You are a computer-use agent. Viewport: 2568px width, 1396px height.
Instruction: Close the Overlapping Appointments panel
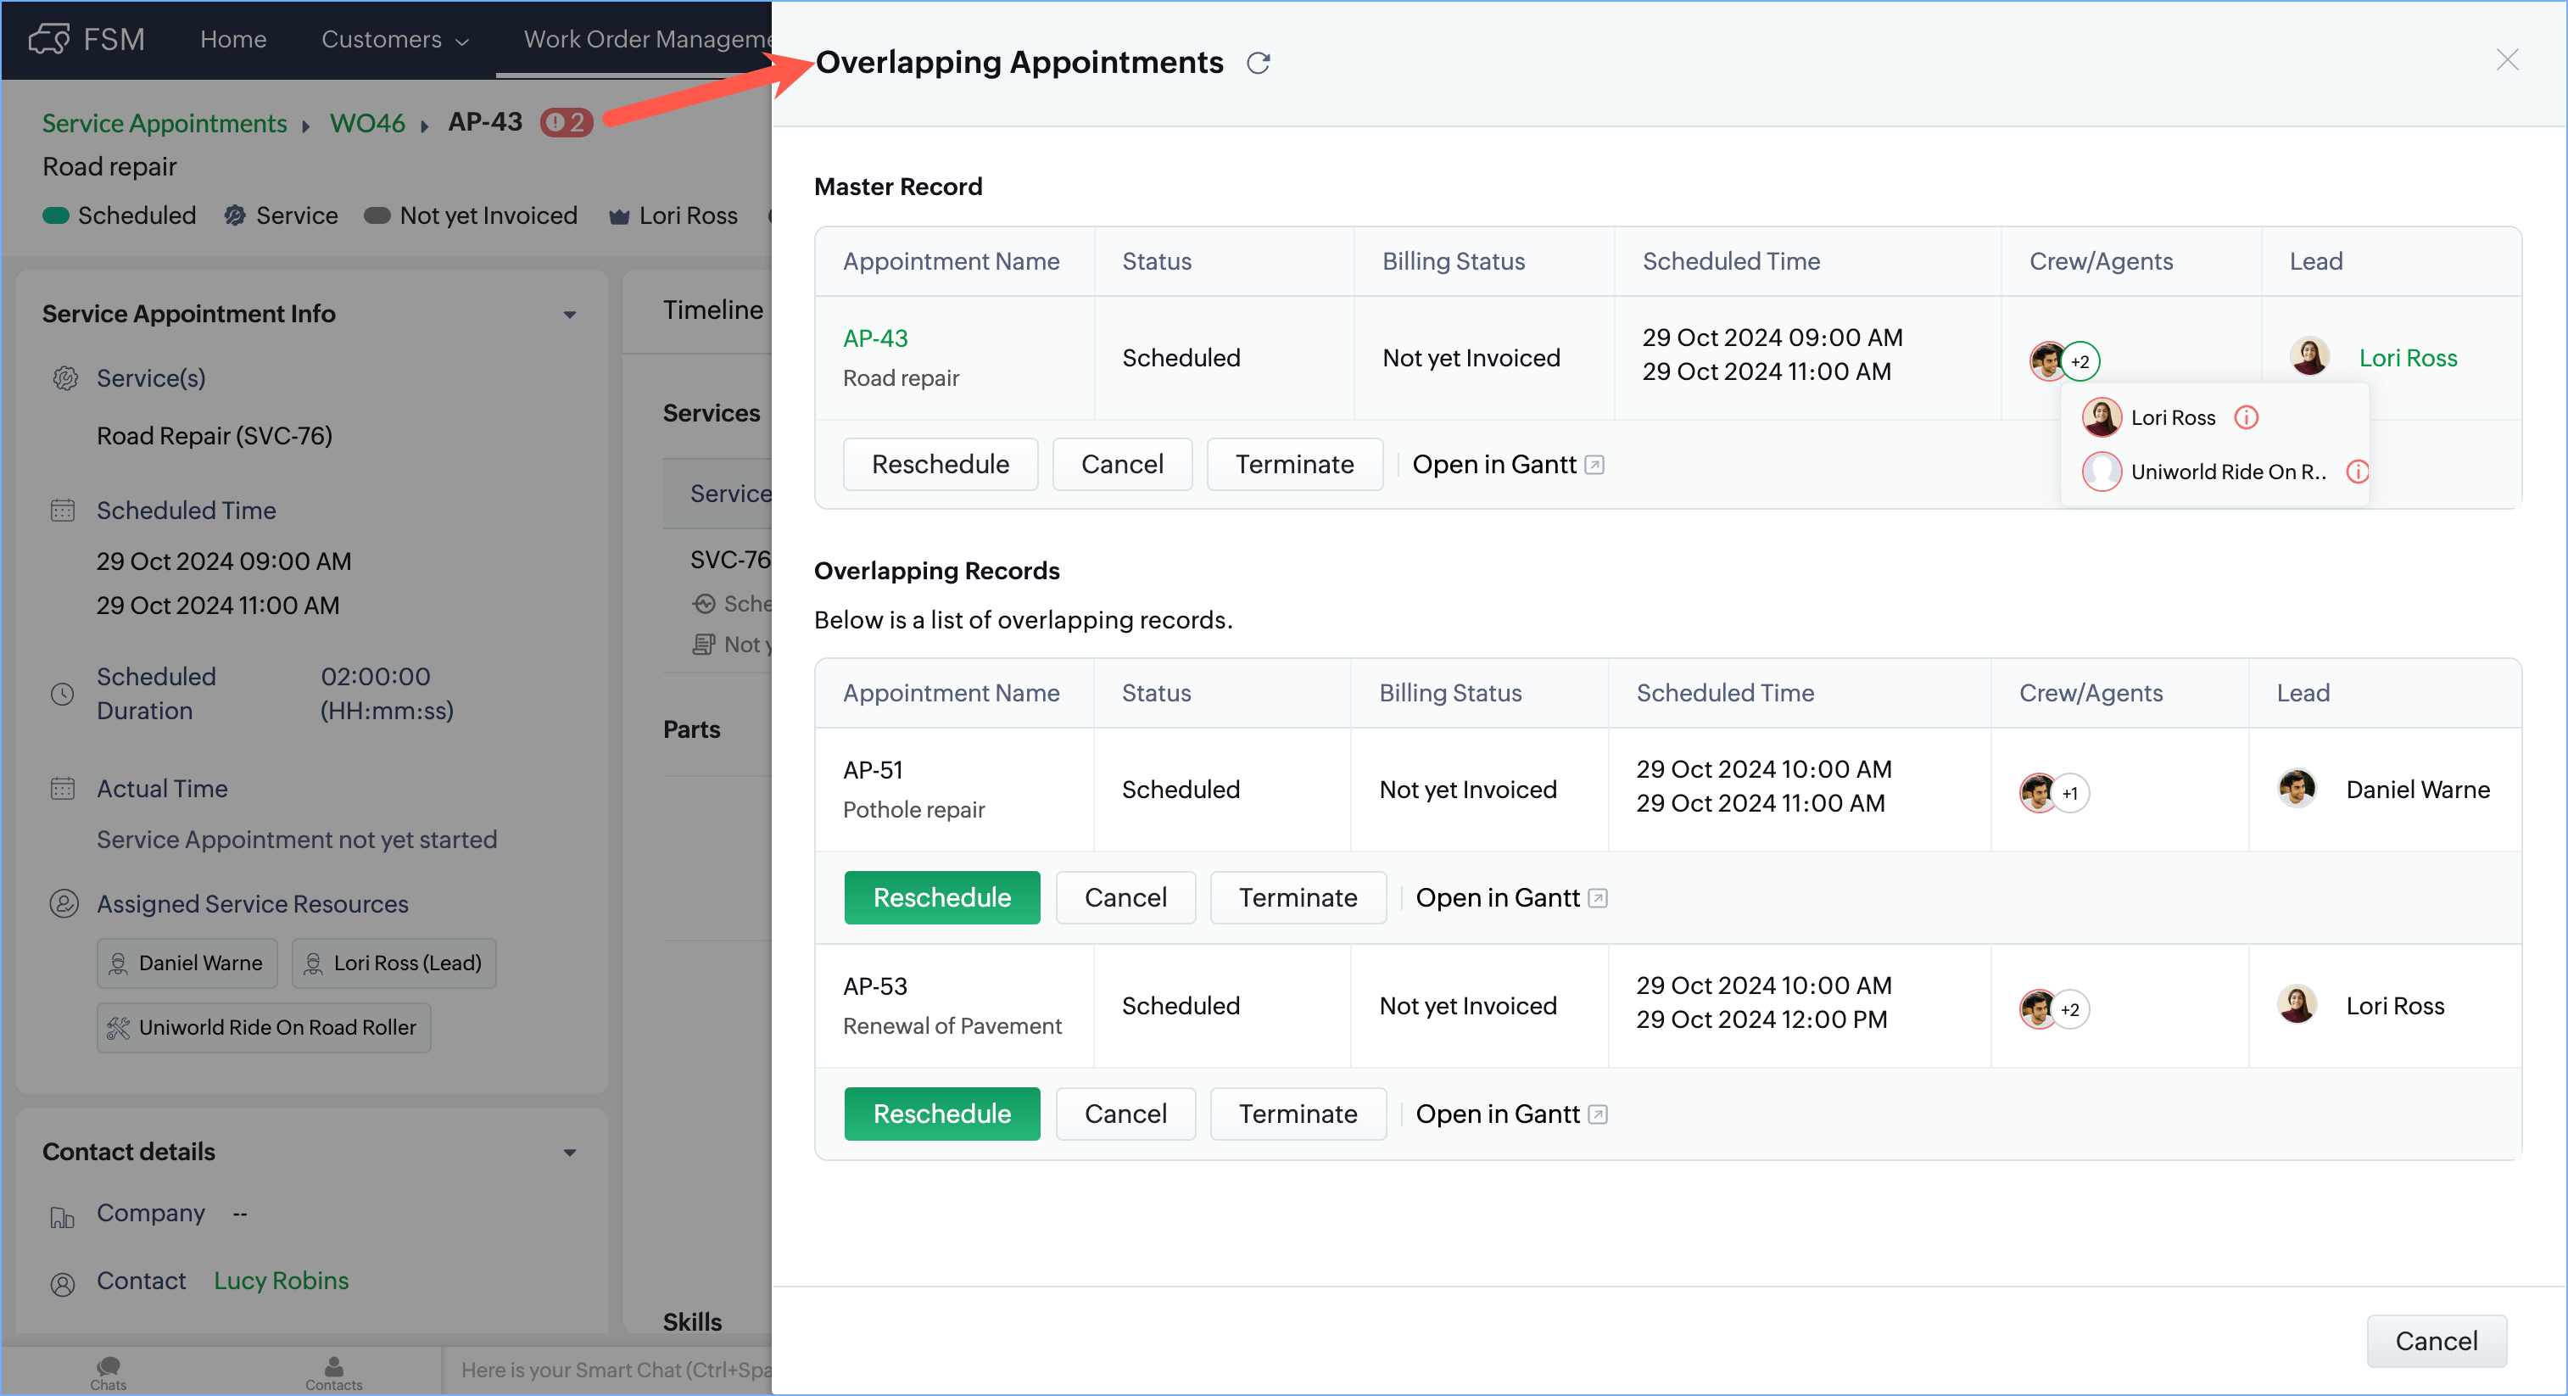click(x=2506, y=60)
